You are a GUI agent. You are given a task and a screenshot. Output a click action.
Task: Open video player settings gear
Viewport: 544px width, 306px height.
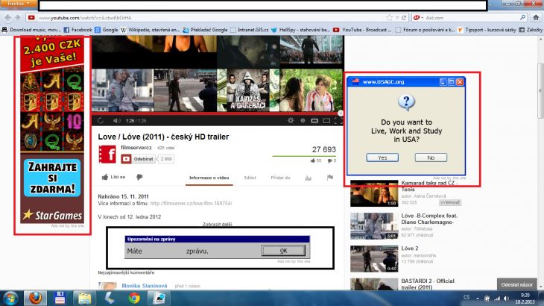pos(291,120)
